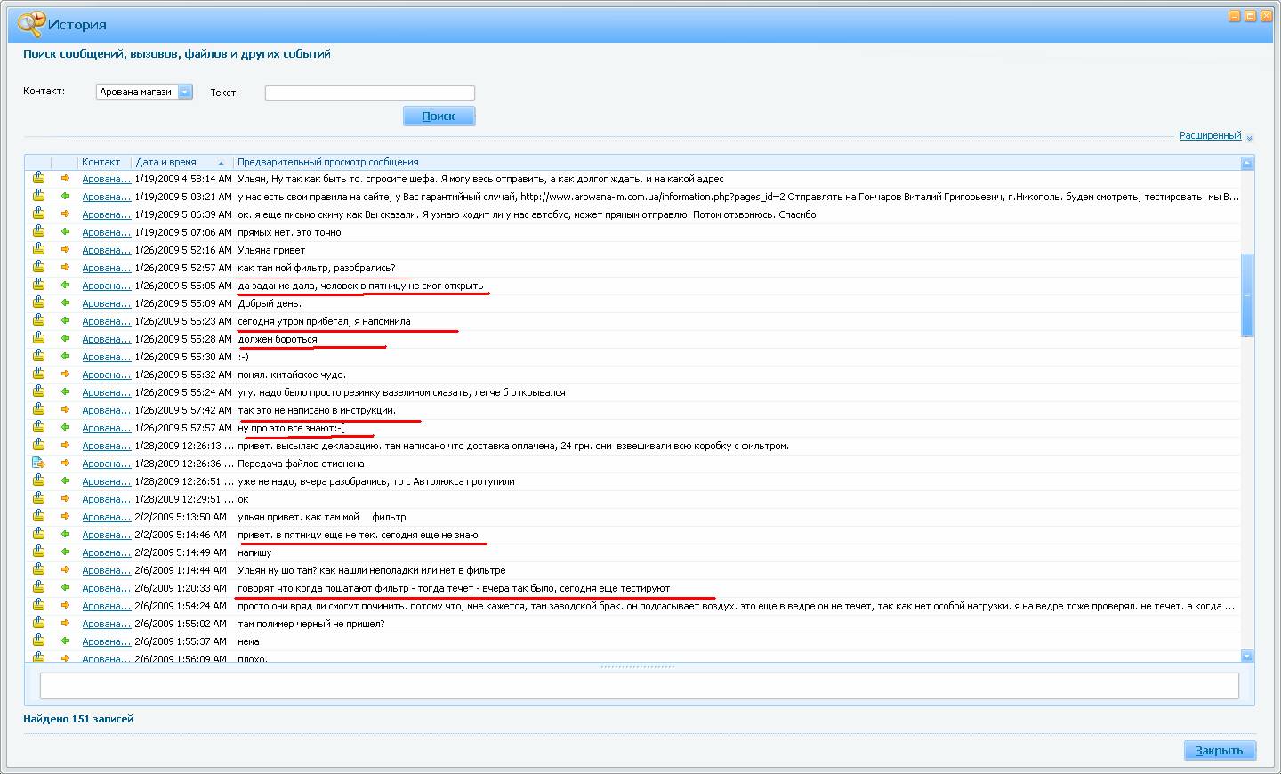1281x774 pixels.
Task: Click the file transfer icon in the 'Передача файлов отменена' row
Action: point(38,463)
